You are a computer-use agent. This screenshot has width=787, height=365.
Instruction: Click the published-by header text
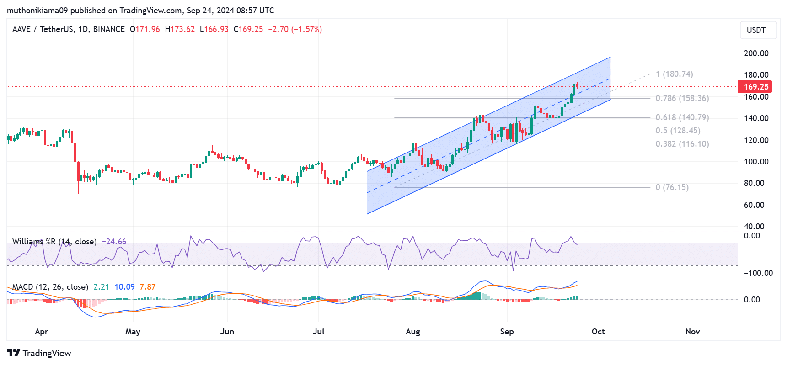[140, 11]
